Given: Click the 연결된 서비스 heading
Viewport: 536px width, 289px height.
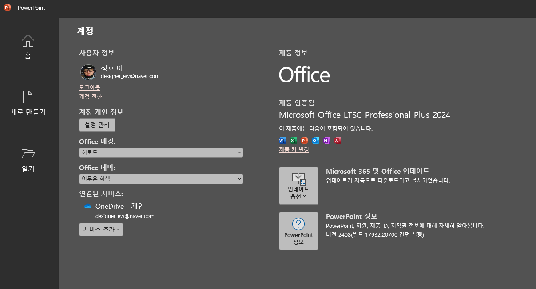Looking at the screenshot, I should tap(101, 194).
